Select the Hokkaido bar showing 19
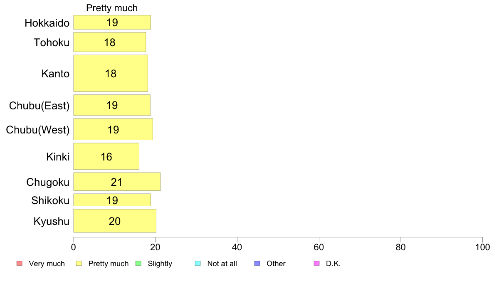This screenshot has width=494, height=306. 112,22
